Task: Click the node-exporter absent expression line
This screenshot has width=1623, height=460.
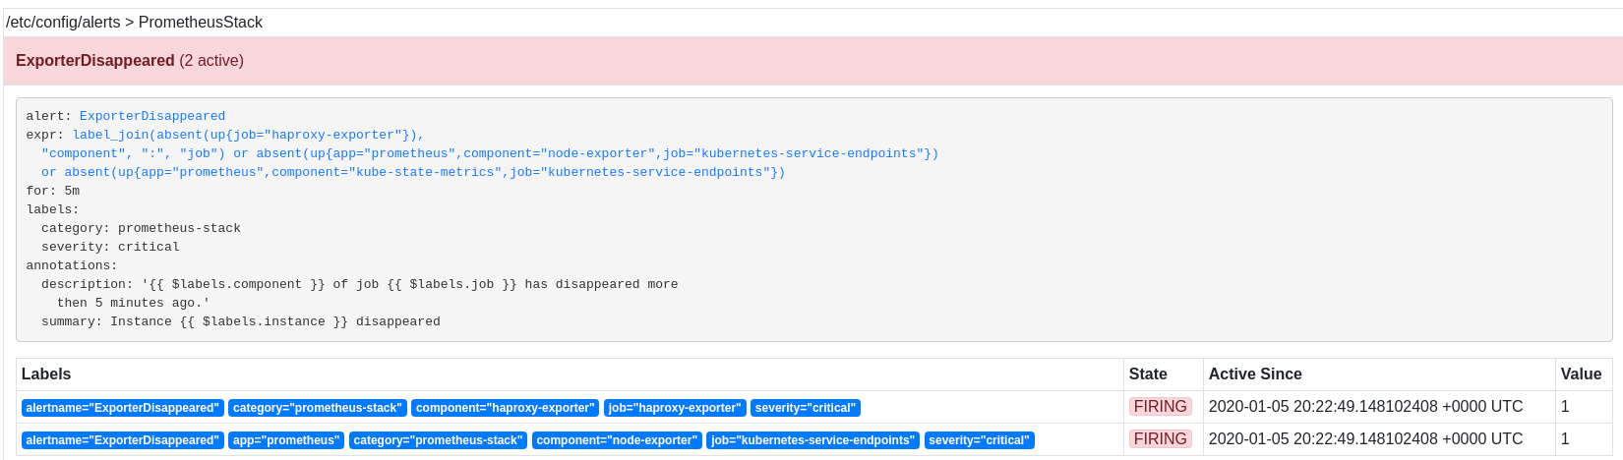Action: 490,153
